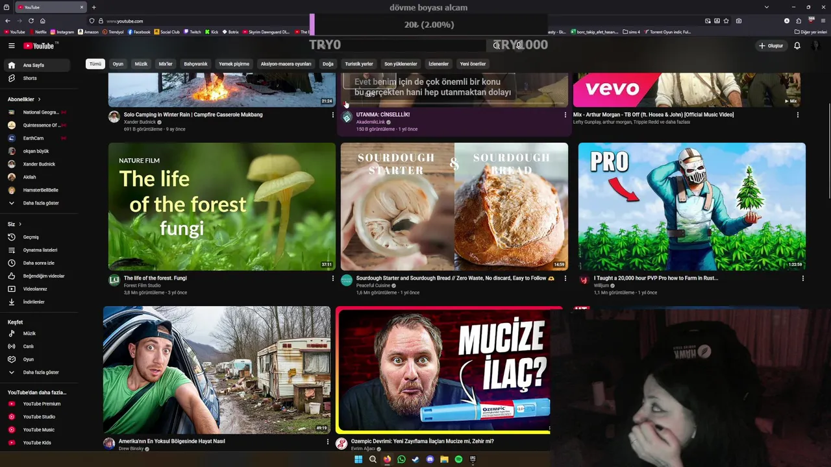Open options menu for Sourdough Starter video
831x467 pixels.
tap(565, 278)
